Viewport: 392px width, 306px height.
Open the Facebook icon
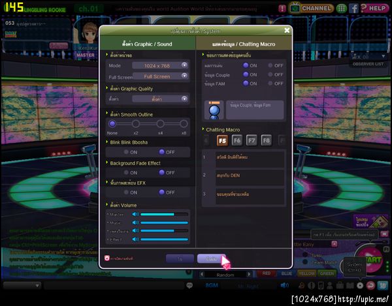point(353,8)
